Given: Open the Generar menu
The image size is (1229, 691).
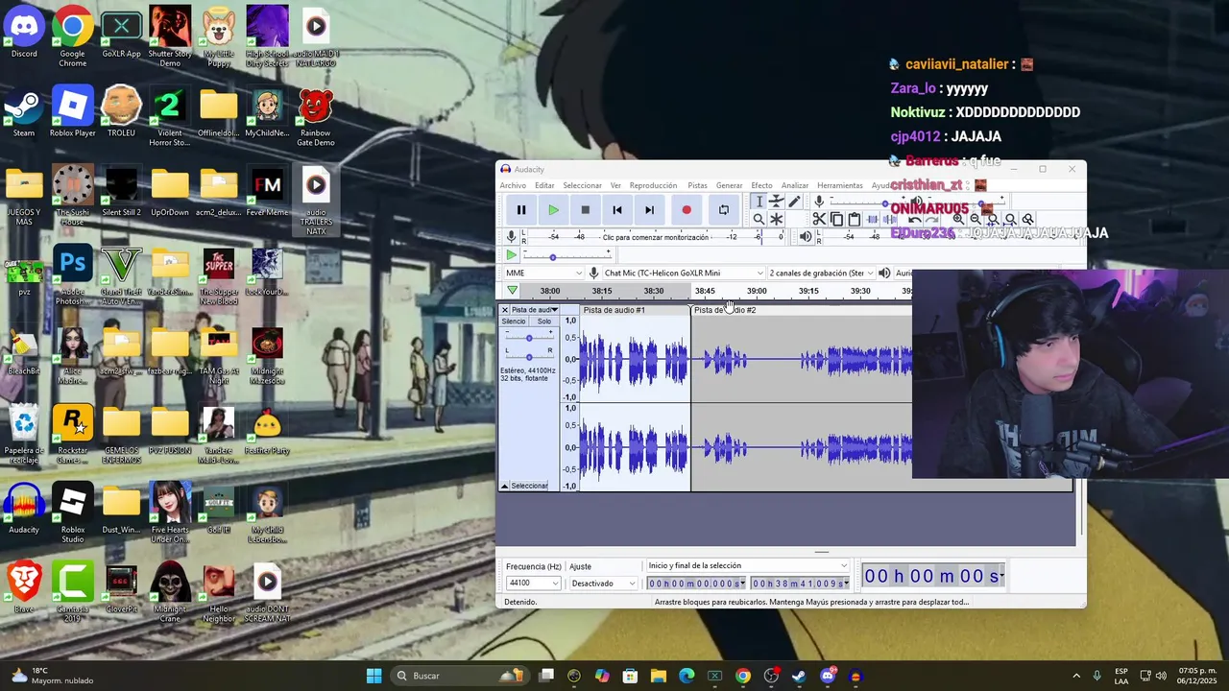Looking at the screenshot, I should coord(729,185).
